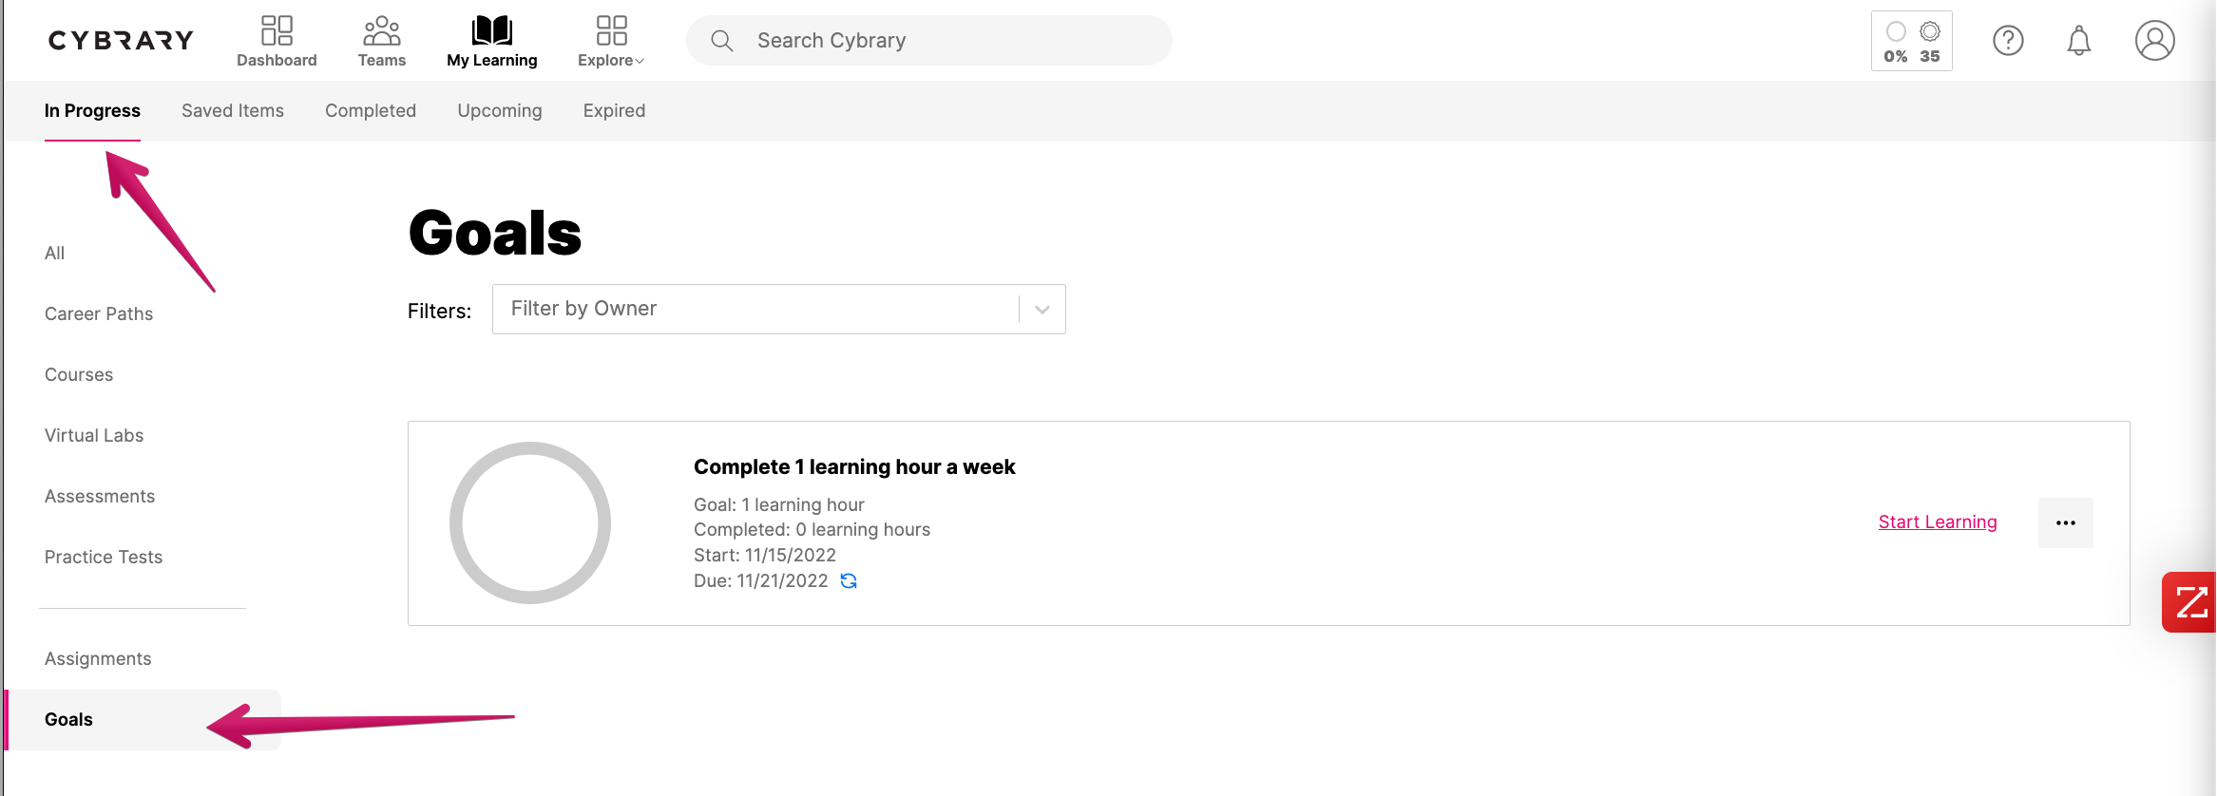Focus the Search Cybrary field

click(x=929, y=41)
